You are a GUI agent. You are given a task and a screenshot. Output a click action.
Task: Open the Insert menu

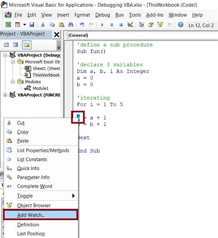63,15
